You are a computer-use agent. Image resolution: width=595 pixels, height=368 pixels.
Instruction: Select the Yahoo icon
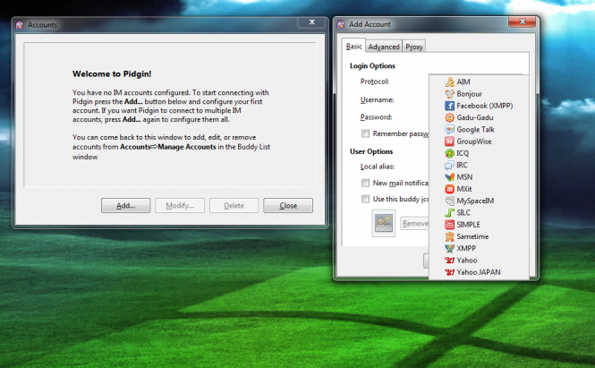coord(450,261)
